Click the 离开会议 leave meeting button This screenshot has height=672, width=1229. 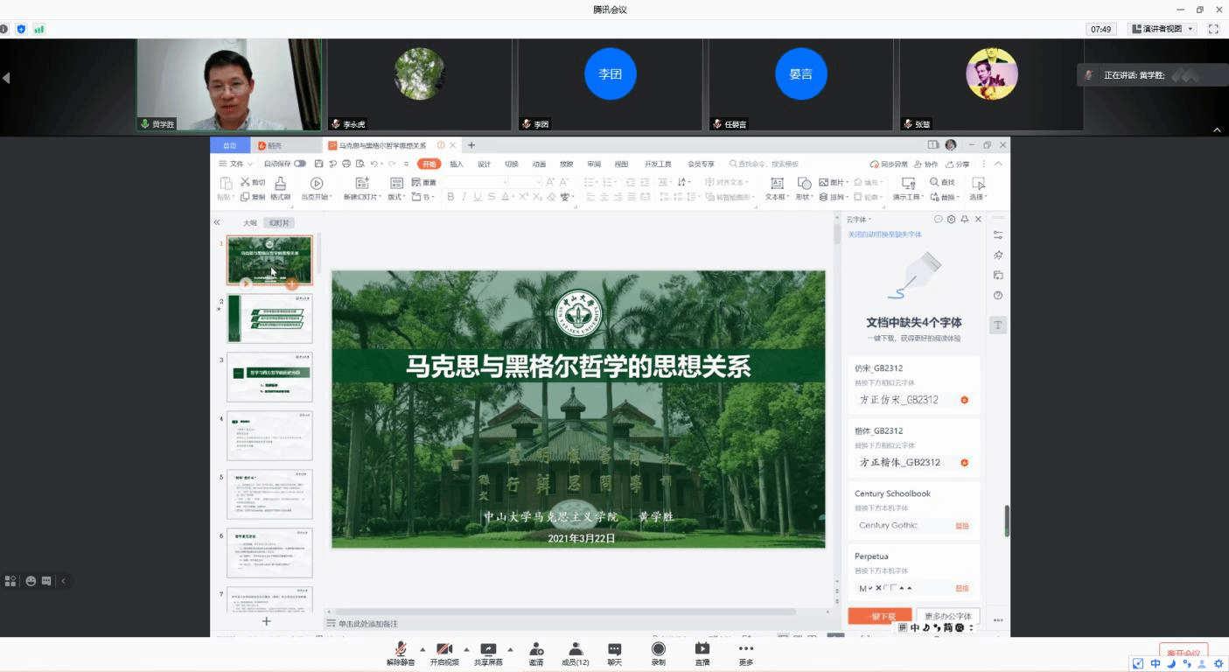pos(1183,652)
